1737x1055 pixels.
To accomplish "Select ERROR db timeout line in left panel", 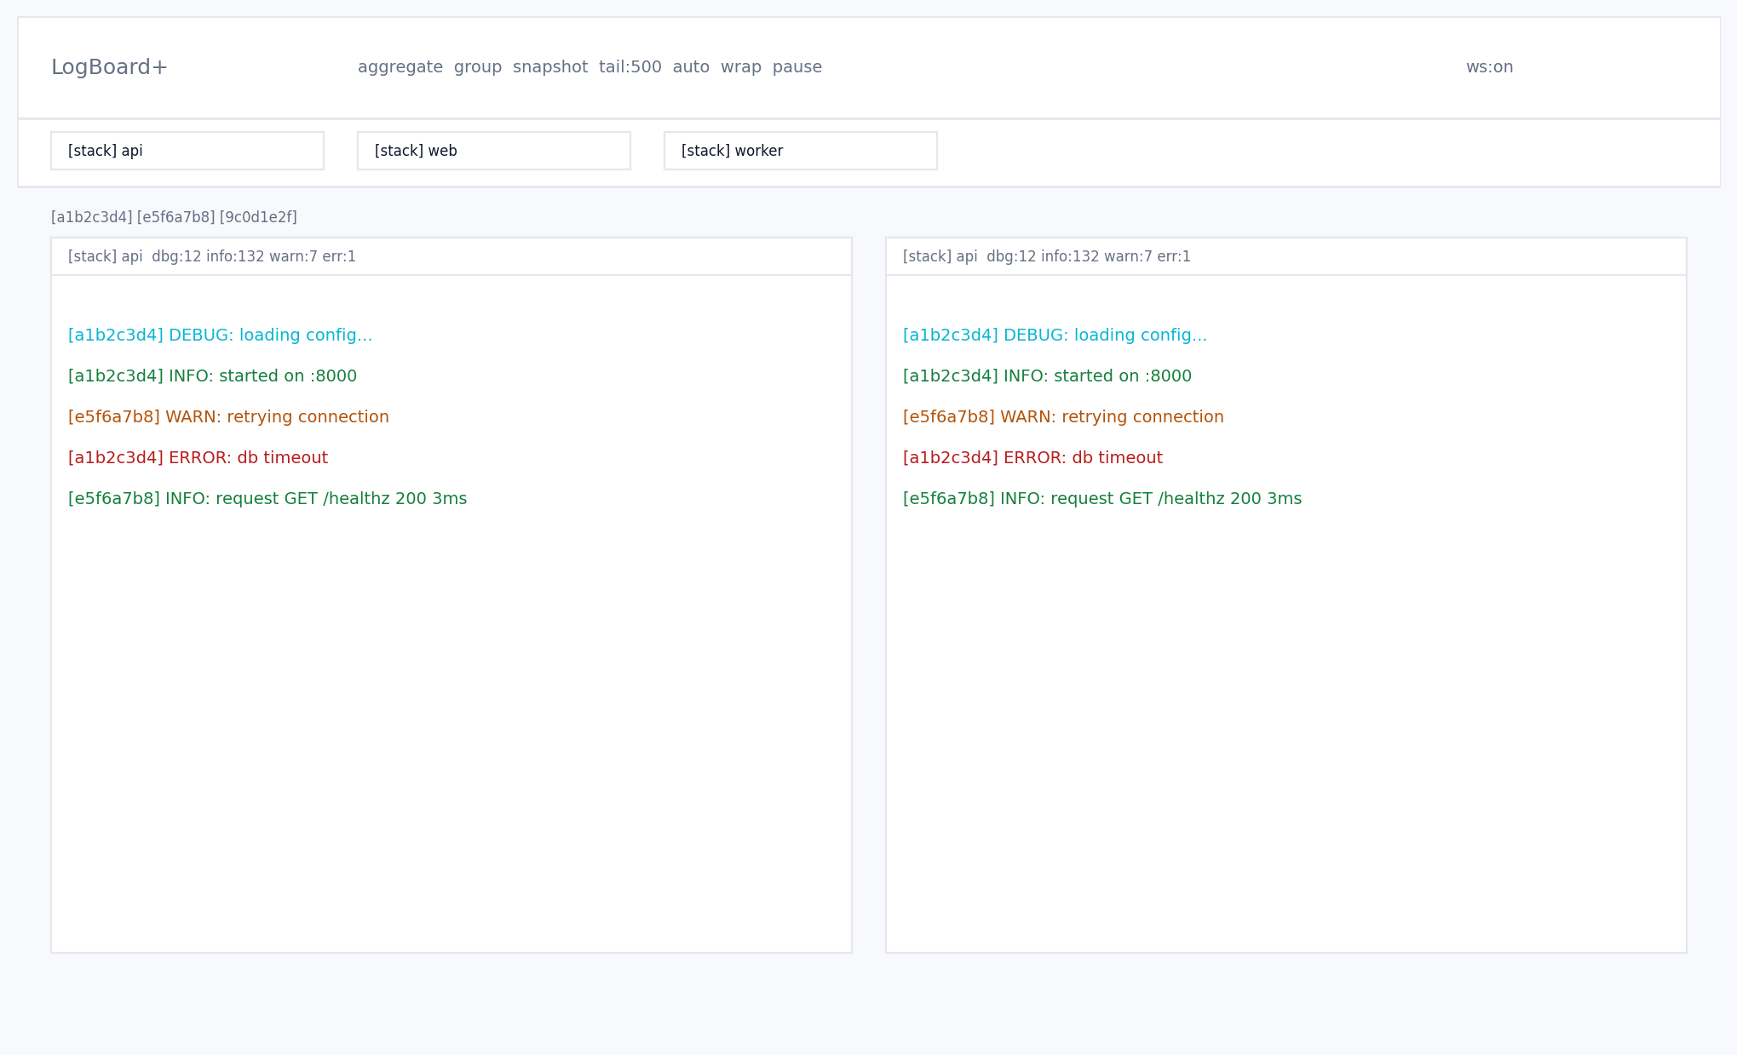I will coord(198,458).
